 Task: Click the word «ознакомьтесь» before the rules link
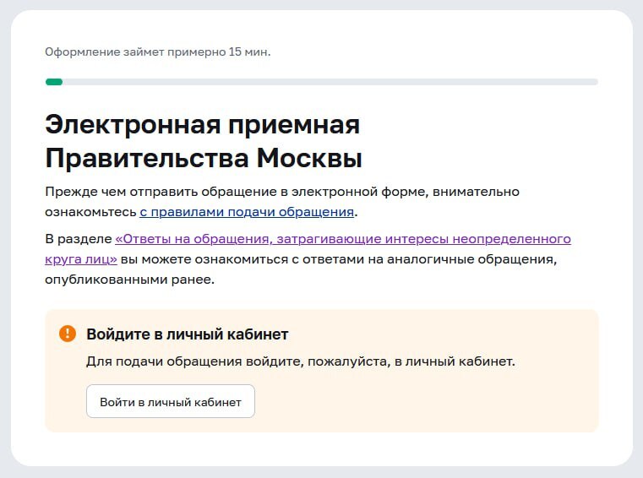pos(91,211)
